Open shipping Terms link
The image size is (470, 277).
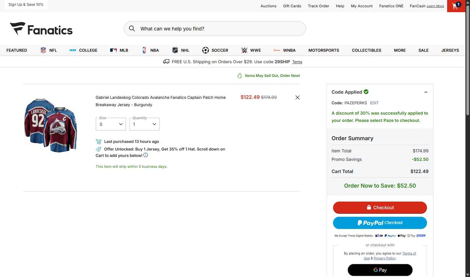pos(297,62)
